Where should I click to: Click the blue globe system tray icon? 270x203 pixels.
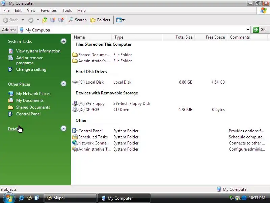click(244, 198)
